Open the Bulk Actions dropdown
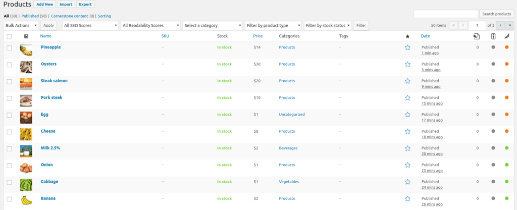 click(21, 25)
